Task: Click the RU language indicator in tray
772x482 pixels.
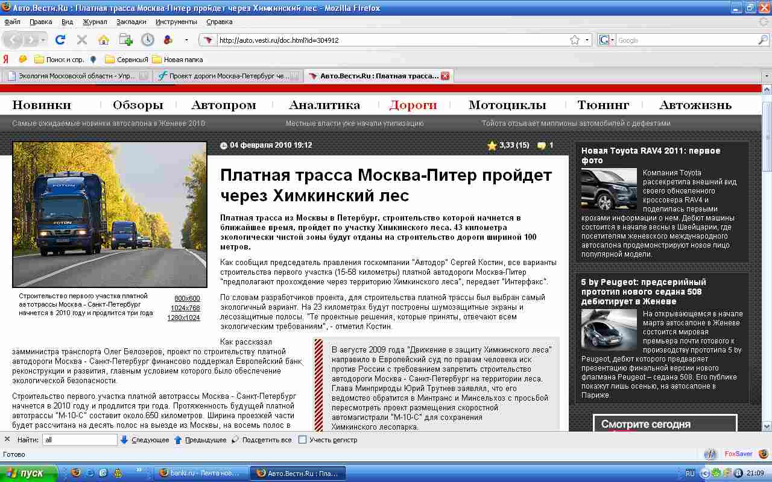Action: pyautogui.click(x=690, y=473)
